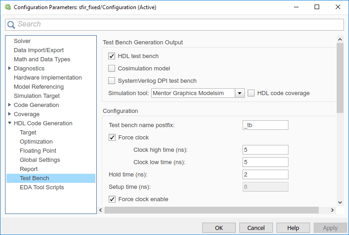This screenshot has height=235, width=349.
Task: Open the Target subpane
Action: click(x=28, y=133)
